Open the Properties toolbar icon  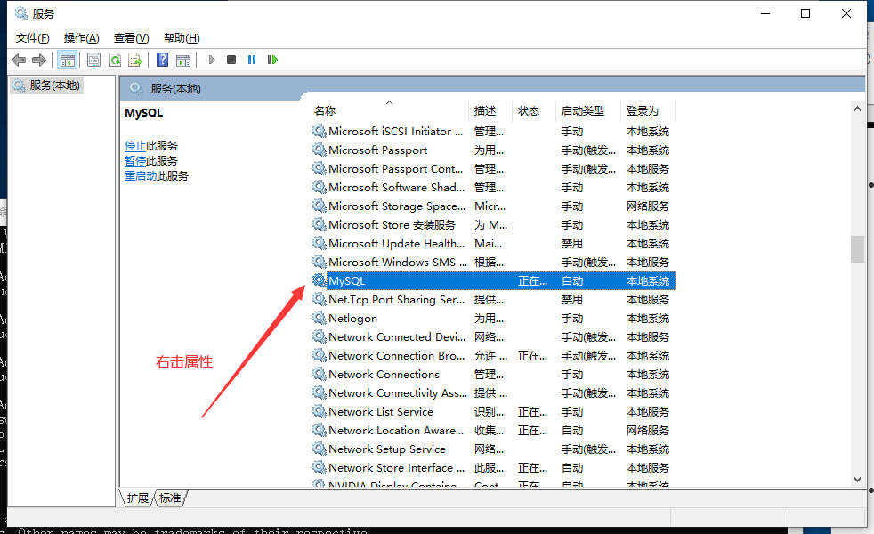click(93, 60)
